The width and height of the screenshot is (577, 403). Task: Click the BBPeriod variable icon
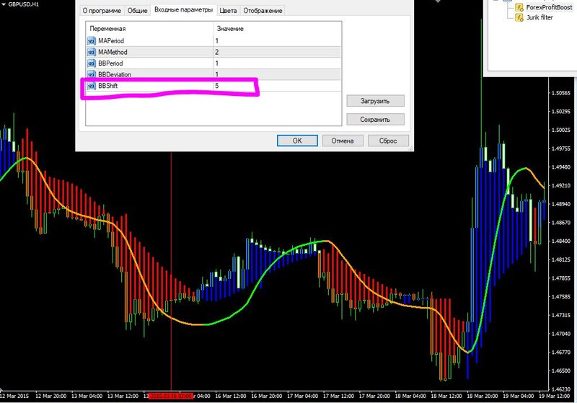point(91,63)
